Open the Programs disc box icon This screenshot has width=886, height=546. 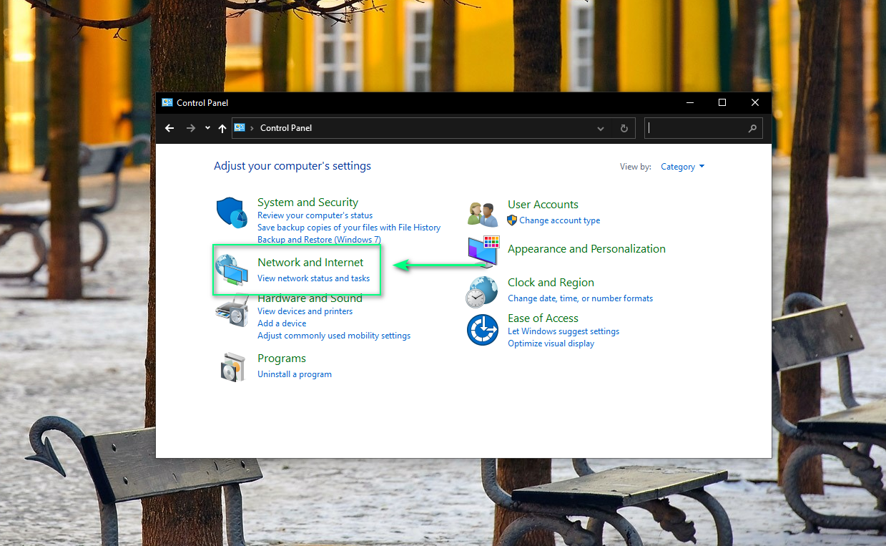pyautogui.click(x=232, y=366)
